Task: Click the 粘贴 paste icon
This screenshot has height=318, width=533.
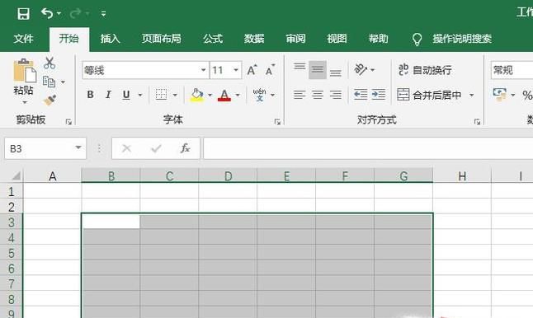Action: point(25,71)
